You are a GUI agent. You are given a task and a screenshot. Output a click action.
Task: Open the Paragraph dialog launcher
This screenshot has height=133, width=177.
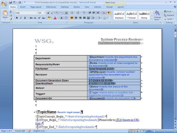coord(110,22)
